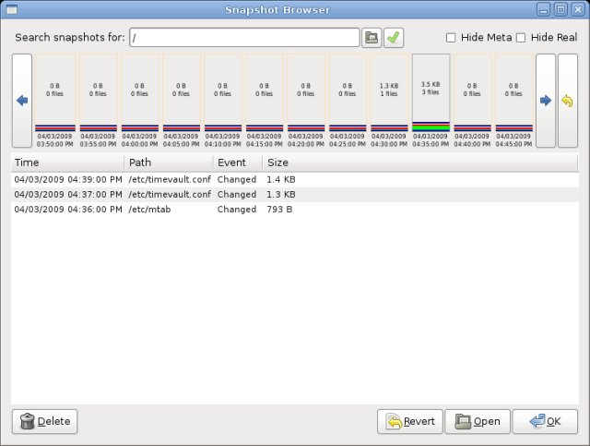Click the 793 B size cell
The height and width of the screenshot is (446, 590).
(279, 210)
